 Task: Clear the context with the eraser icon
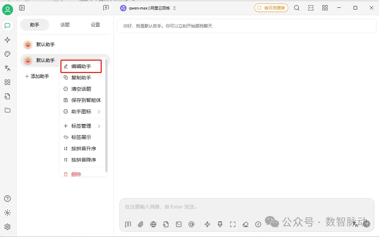245,224
